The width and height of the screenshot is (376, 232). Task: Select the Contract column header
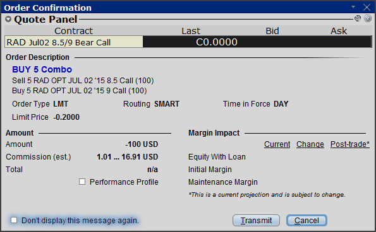(73, 31)
